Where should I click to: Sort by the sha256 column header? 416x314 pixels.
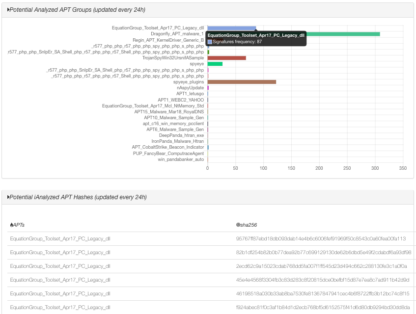click(x=249, y=225)
